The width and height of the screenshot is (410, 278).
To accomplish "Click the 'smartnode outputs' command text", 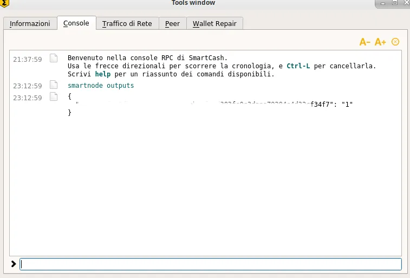I will point(101,86).
